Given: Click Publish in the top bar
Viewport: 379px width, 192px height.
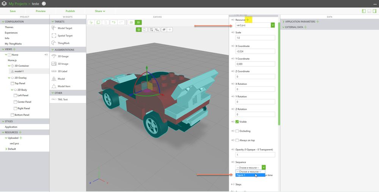Looking at the screenshot, I should click(x=70, y=11).
